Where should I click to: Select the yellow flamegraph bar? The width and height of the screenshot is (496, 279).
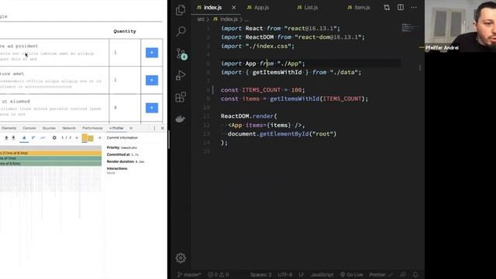(x=50, y=153)
